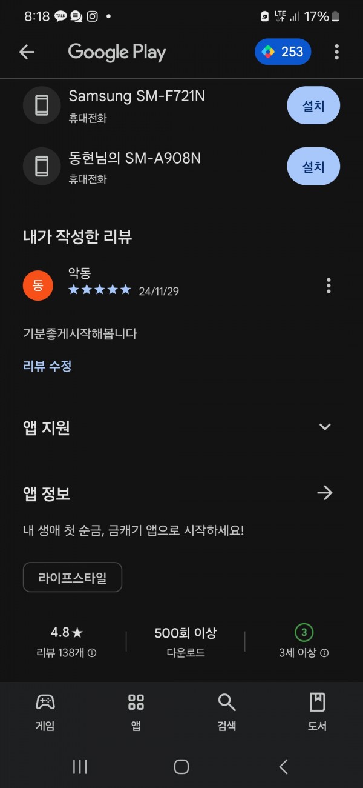Open the 도서 tab

(318, 713)
